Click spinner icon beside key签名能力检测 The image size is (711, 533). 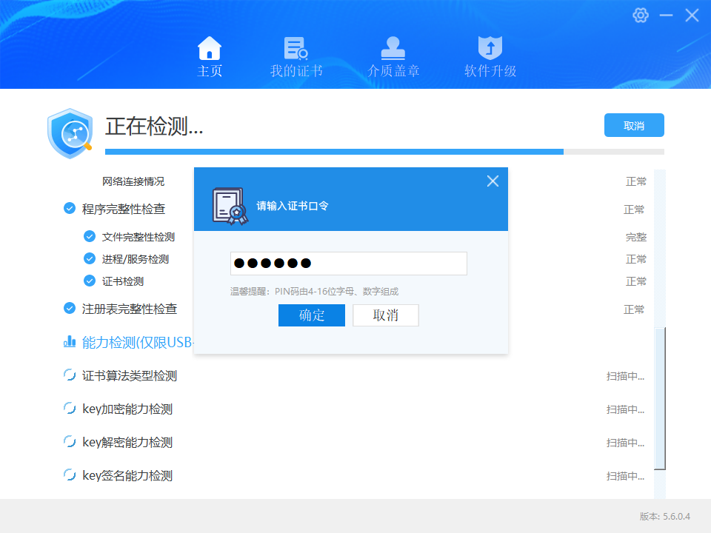(x=70, y=475)
